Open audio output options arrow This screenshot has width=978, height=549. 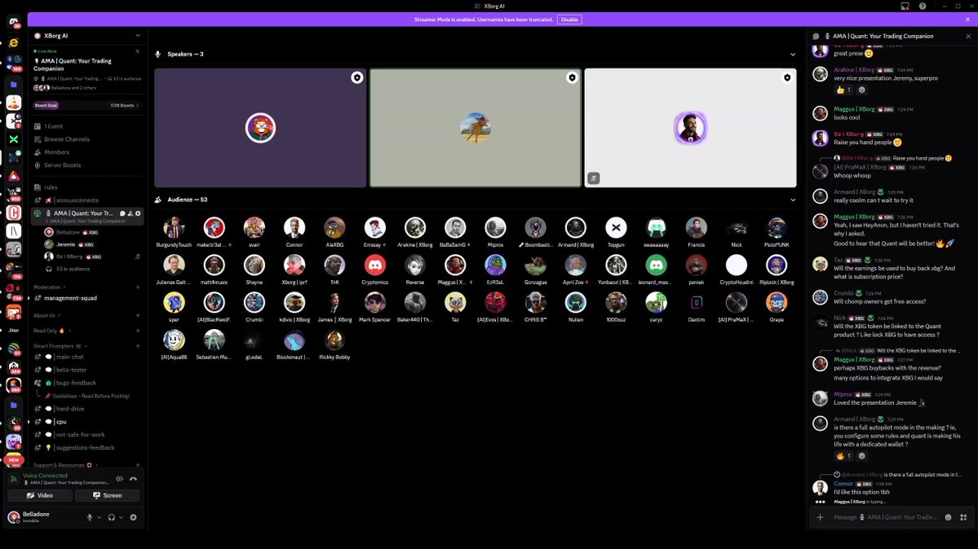pyautogui.click(x=121, y=517)
